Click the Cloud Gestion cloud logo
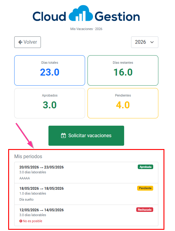 point(81,13)
